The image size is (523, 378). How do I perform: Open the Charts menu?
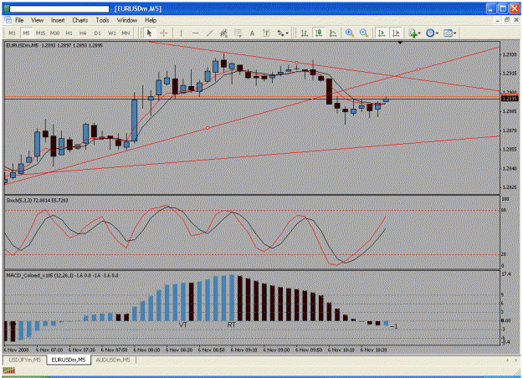80,20
